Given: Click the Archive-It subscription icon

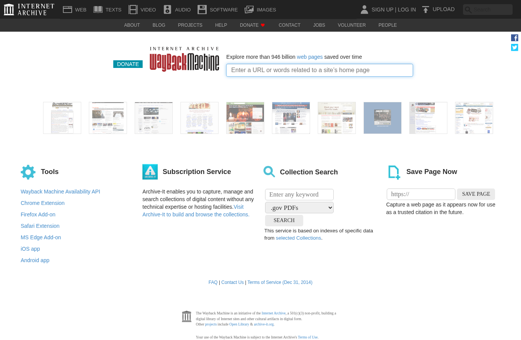Looking at the screenshot, I should pos(150,172).
